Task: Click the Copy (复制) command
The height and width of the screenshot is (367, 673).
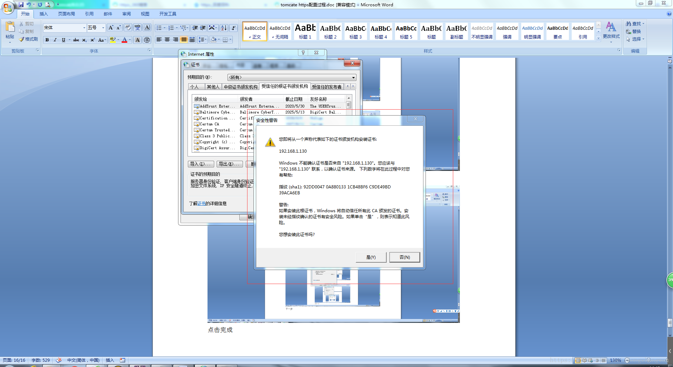Action: (x=27, y=32)
